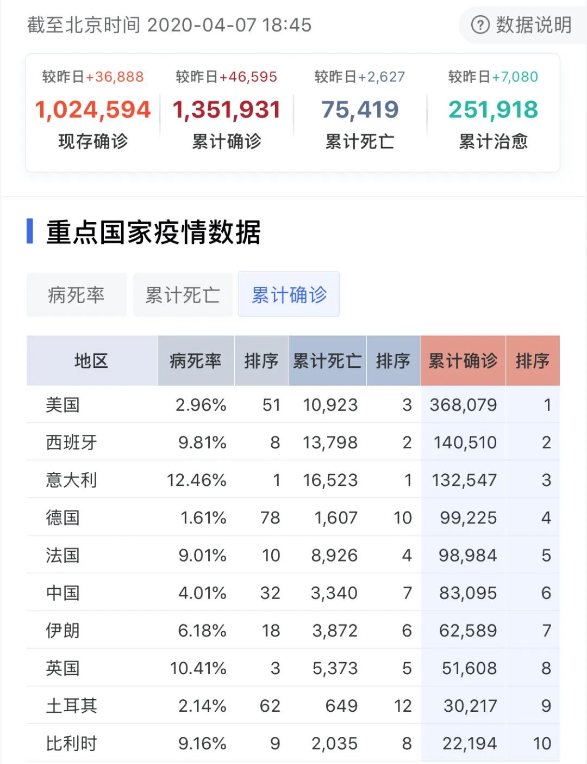
Task: Select the 比利时 row in table
Action: pyautogui.click(x=71, y=743)
